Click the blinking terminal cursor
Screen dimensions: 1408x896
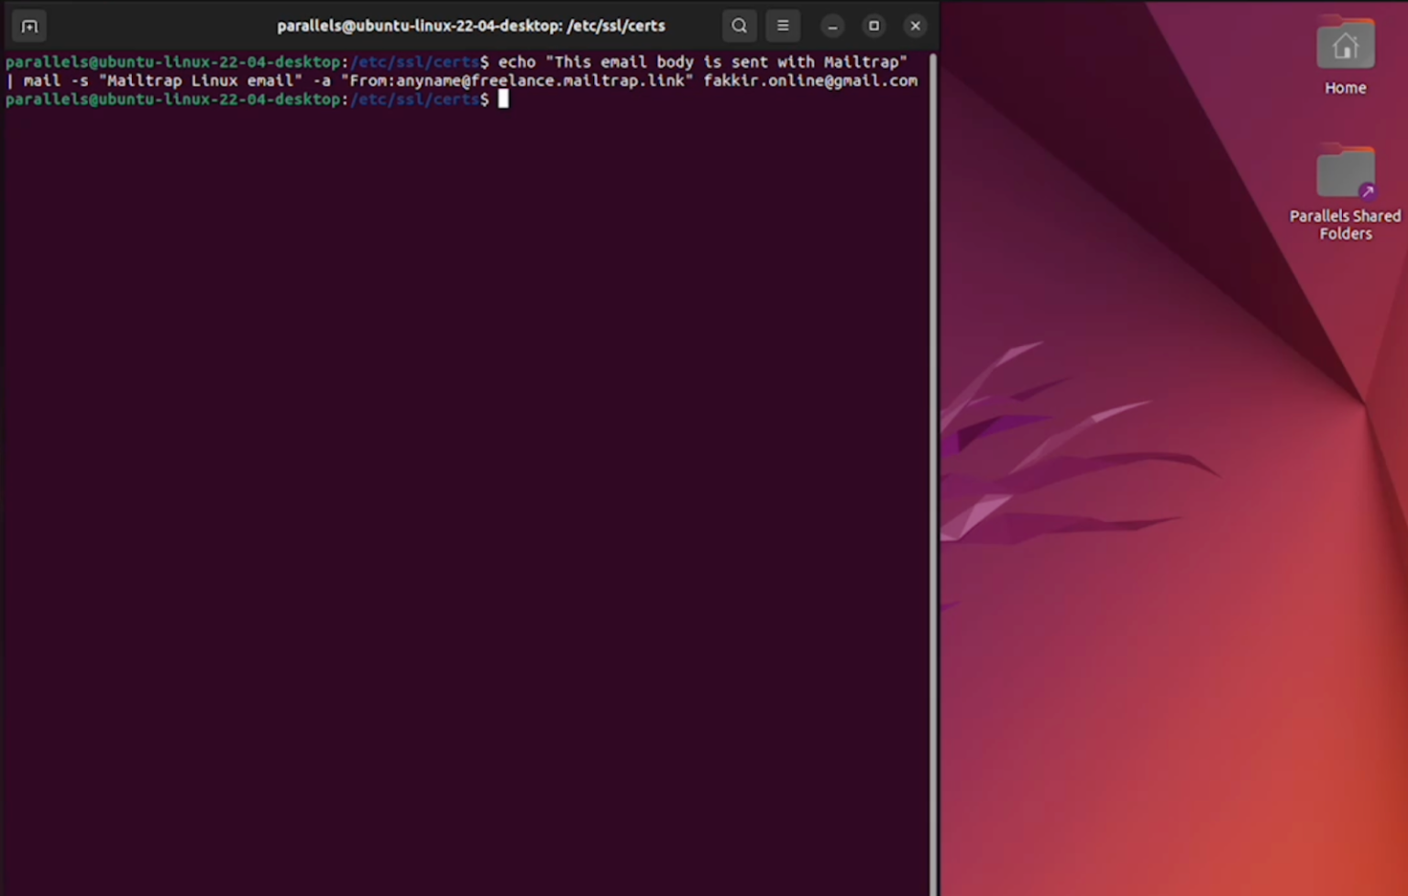pos(503,99)
